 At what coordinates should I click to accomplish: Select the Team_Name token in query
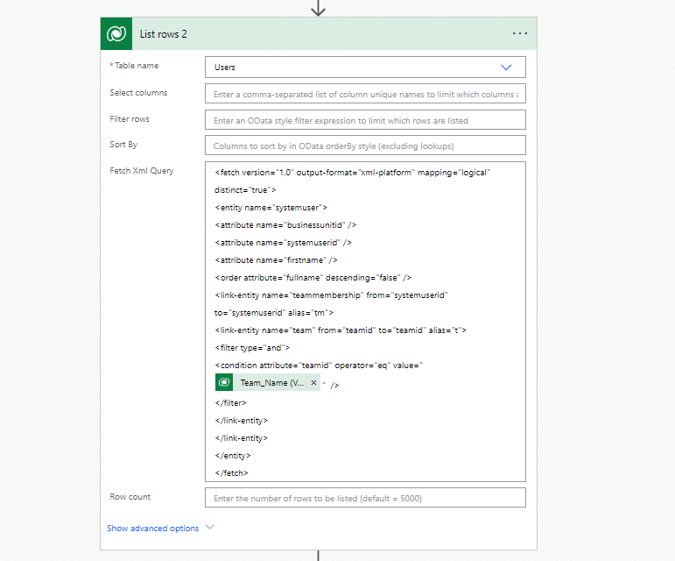tap(268, 382)
